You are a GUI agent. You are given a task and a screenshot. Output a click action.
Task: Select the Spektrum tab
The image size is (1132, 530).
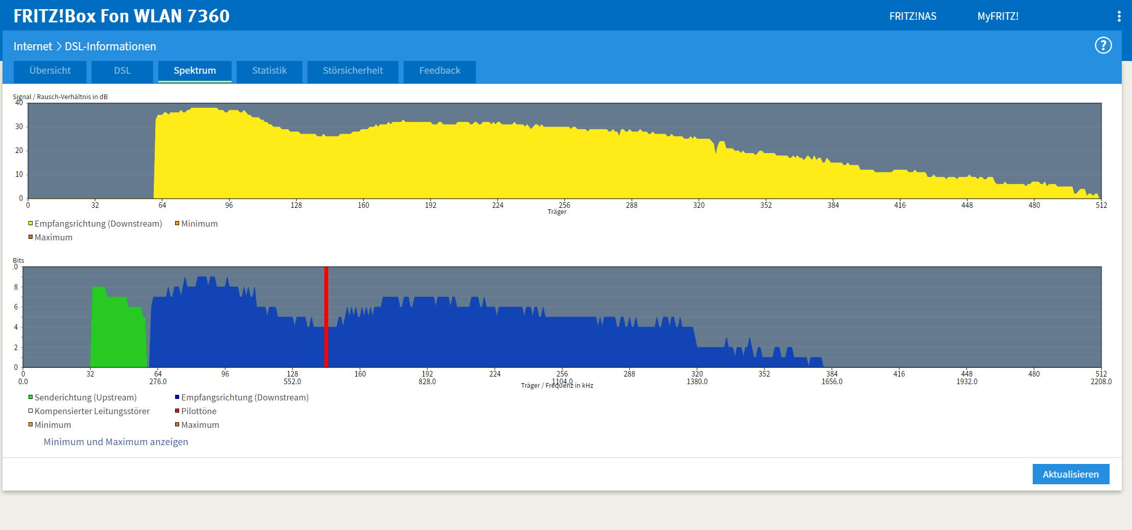click(195, 71)
